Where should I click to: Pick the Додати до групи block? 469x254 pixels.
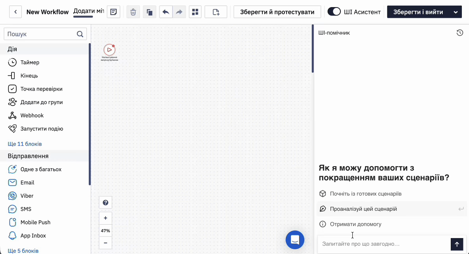click(x=45, y=102)
